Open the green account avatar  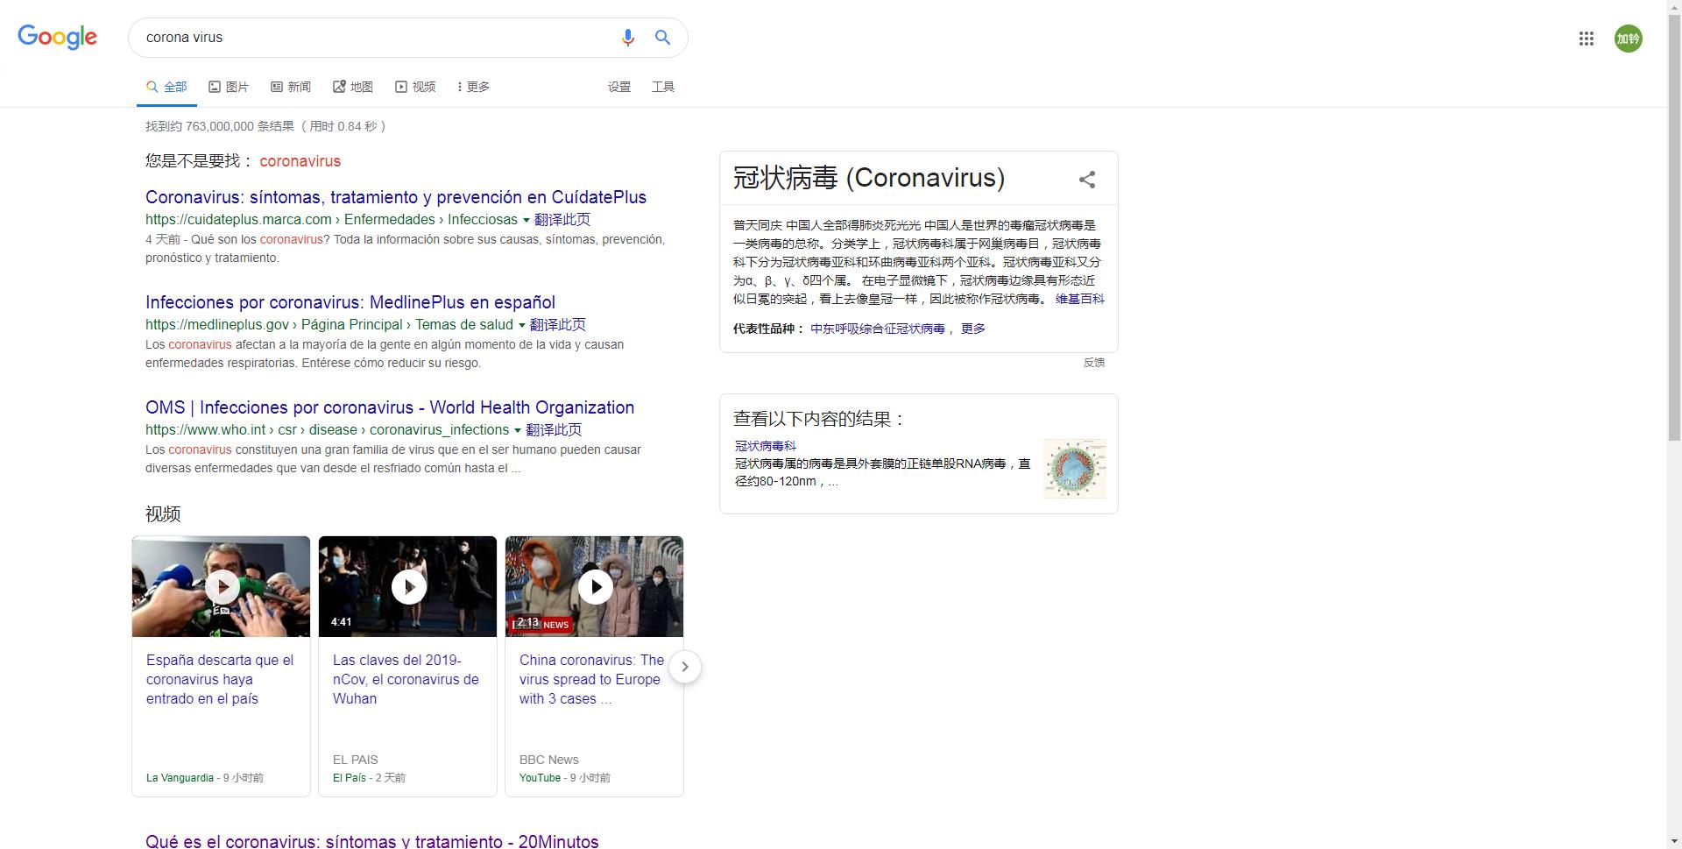pyautogui.click(x=1628, y=39)
